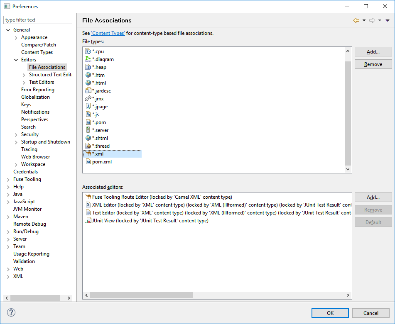This screenshot has height=324, width=395.
Task: Click the JUnit View icon
Action: pos(88,221)
